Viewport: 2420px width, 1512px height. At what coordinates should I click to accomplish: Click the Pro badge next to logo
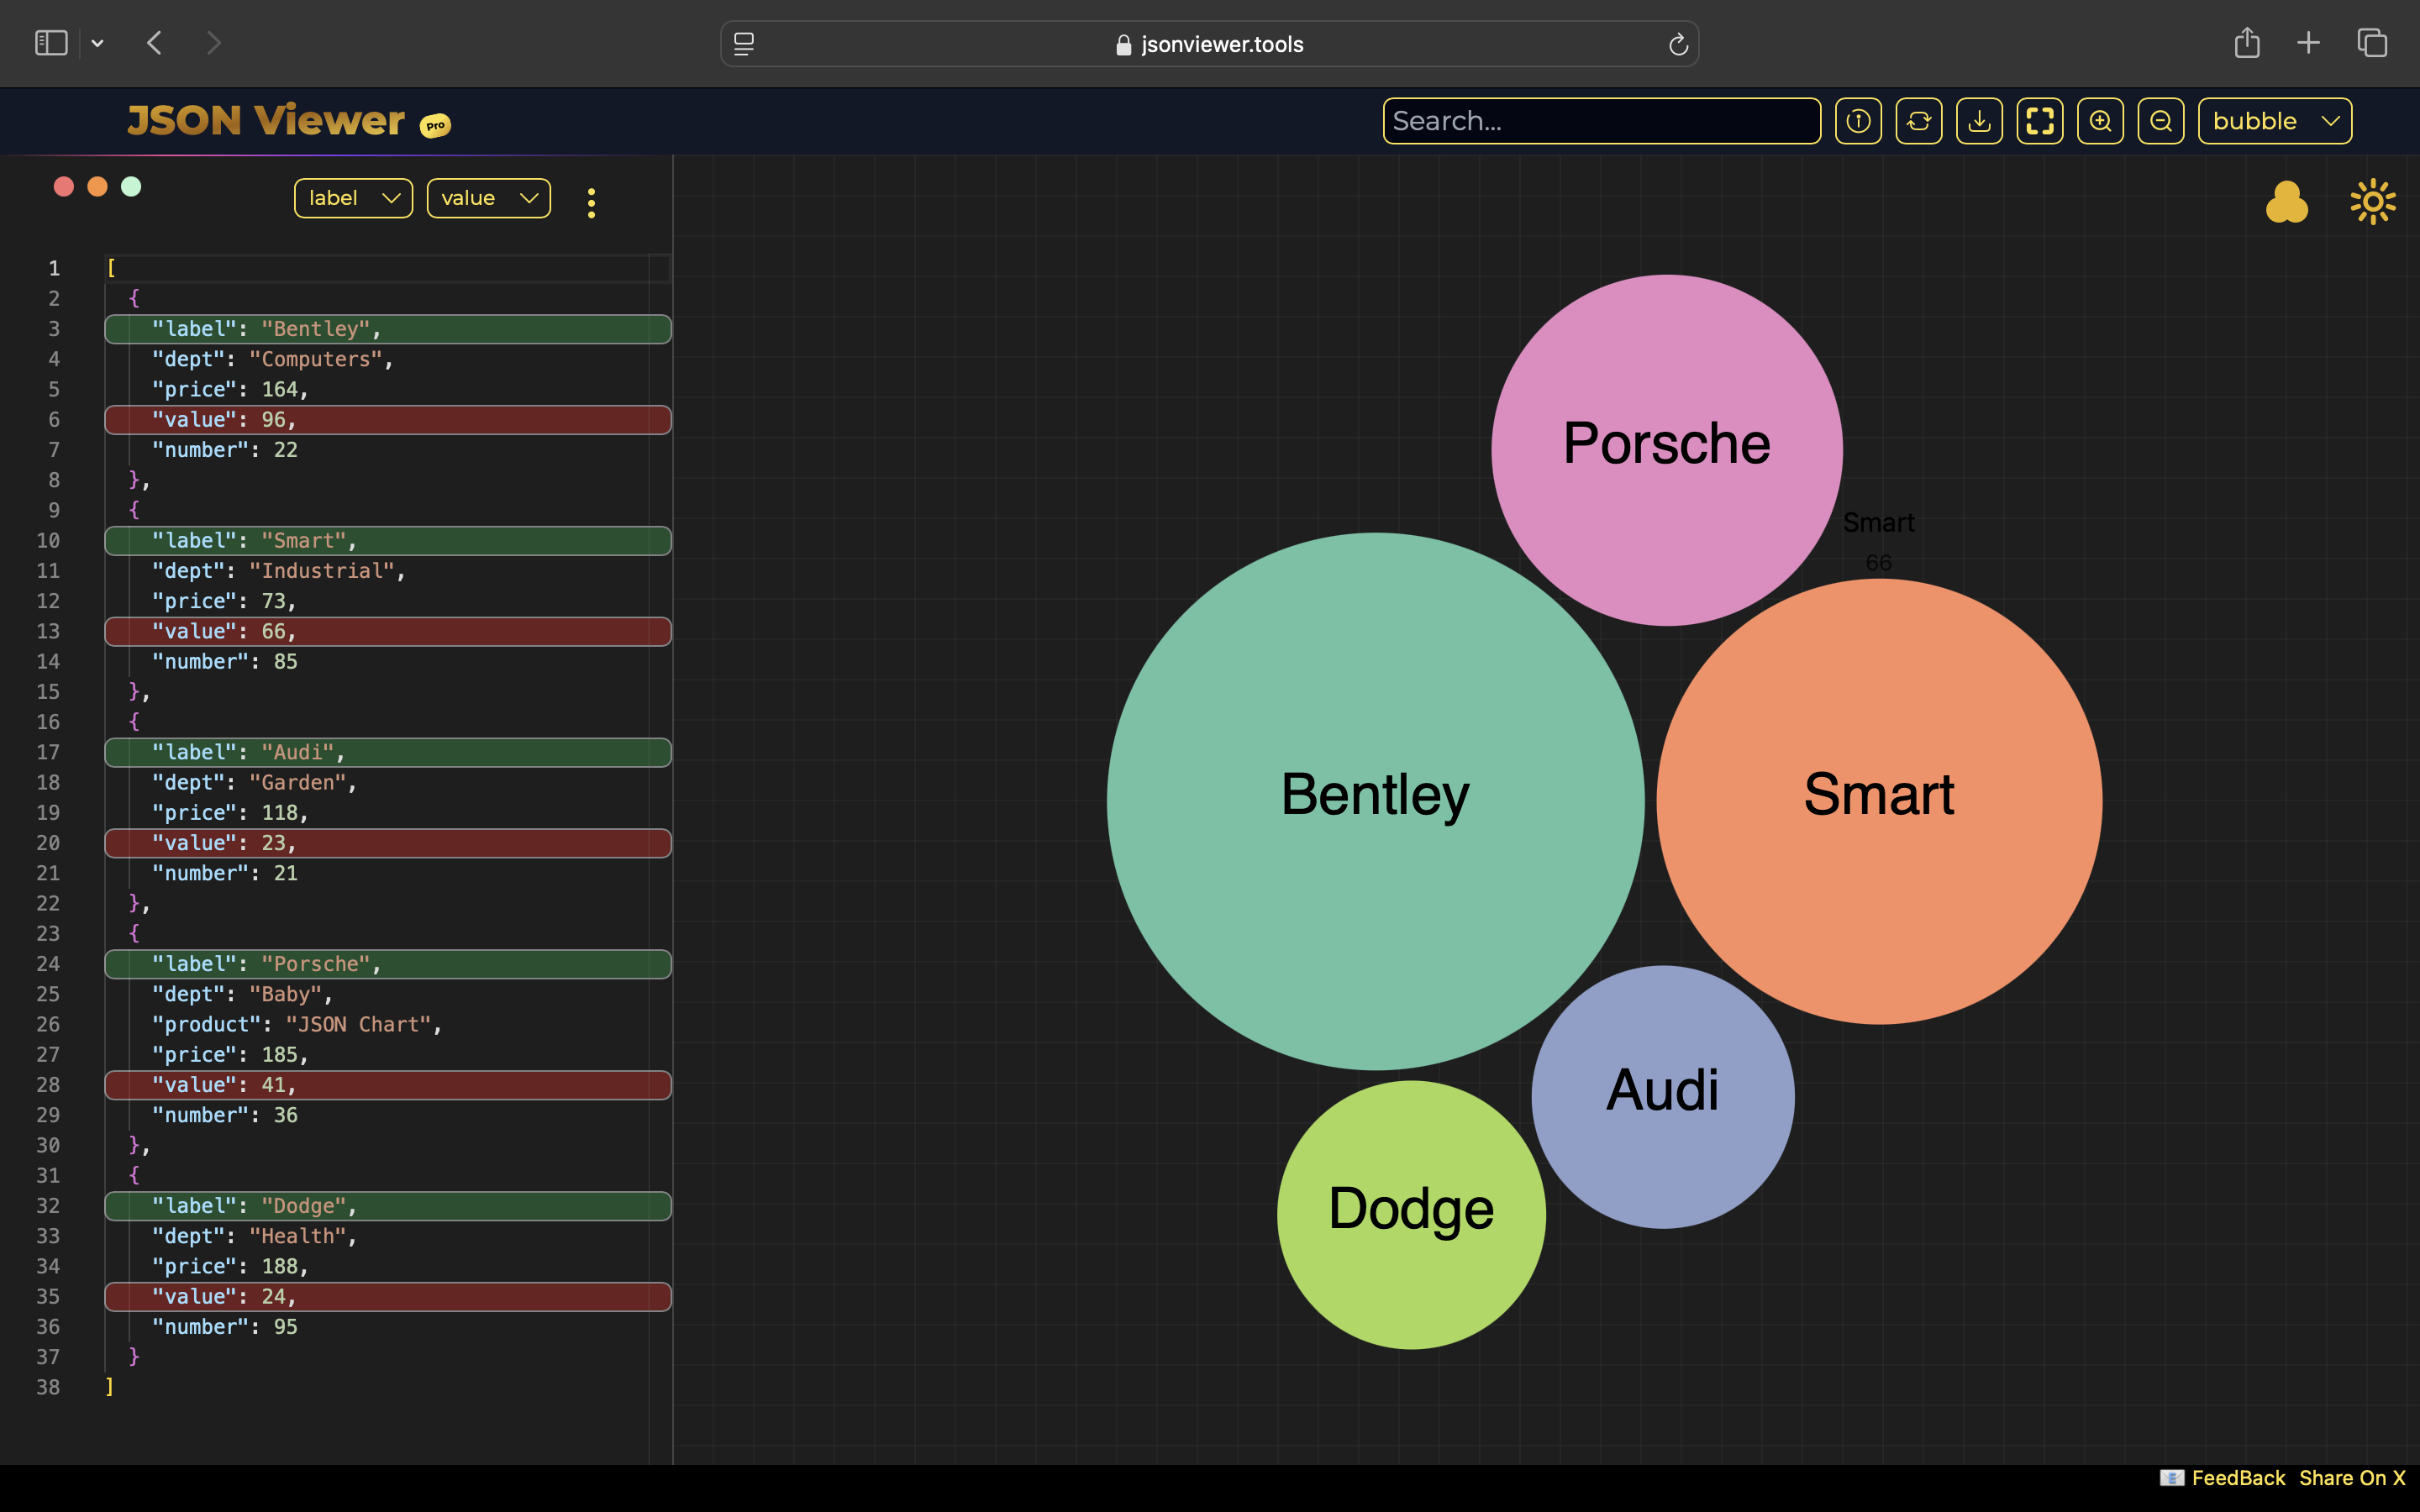[435, 125]
